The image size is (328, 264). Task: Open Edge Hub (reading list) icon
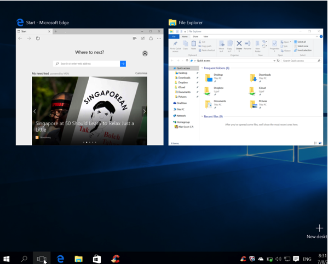(135, 38)
